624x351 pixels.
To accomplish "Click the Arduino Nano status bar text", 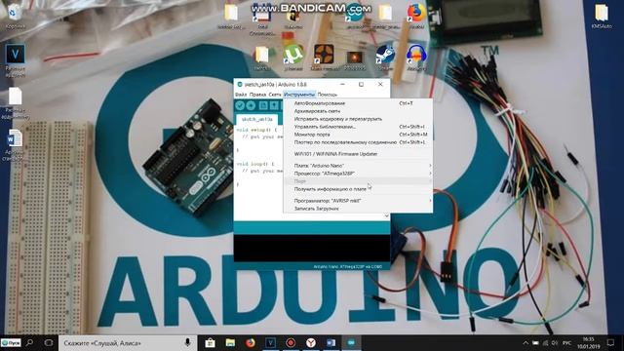I will pos(347,266).
